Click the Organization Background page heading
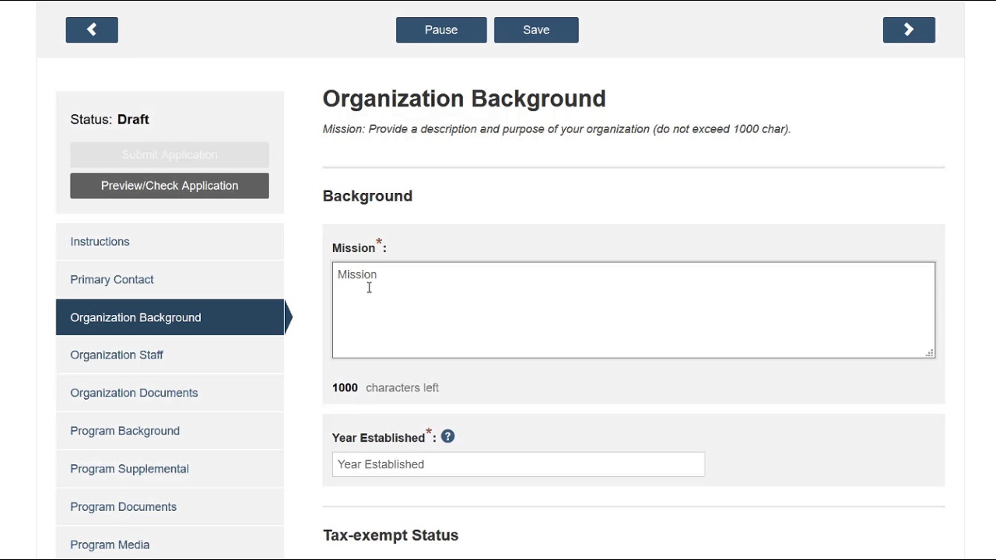This screenshot has width=996, height=560. [464, 99]
